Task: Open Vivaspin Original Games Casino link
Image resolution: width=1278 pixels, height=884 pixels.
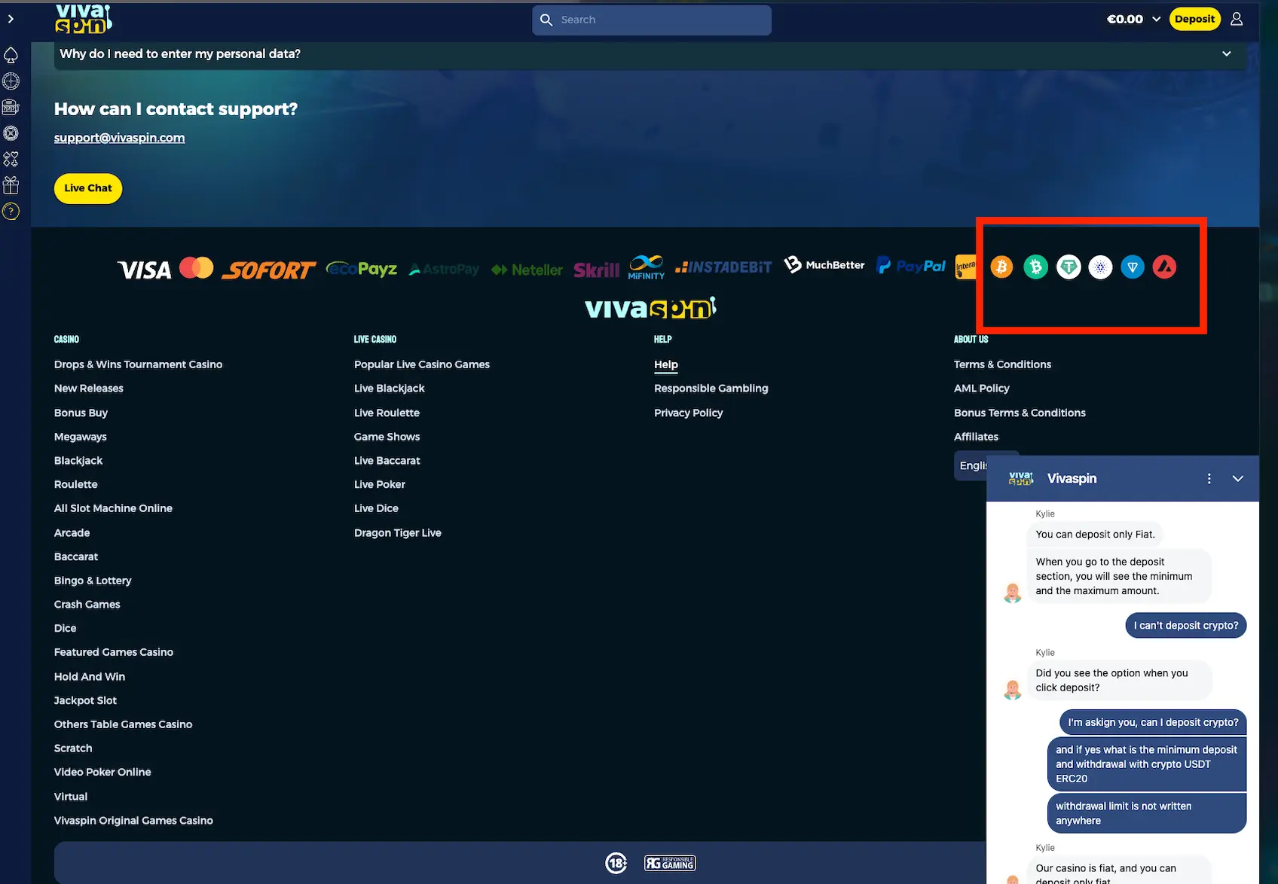Action: tap(133, 821)
